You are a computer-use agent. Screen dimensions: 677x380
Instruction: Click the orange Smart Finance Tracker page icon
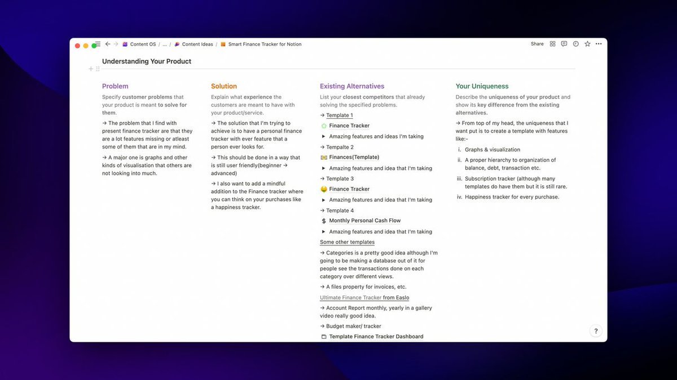223,44
